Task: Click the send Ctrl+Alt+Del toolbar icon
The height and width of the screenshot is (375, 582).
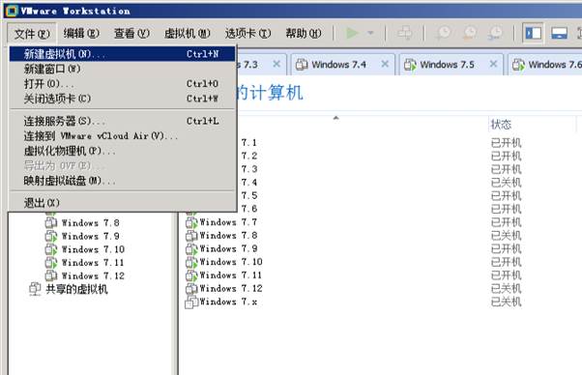Action: (x=404, y=34)
